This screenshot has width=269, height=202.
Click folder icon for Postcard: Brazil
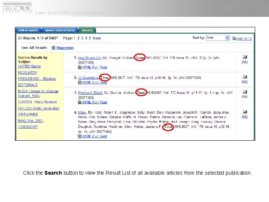coord(245,91)
